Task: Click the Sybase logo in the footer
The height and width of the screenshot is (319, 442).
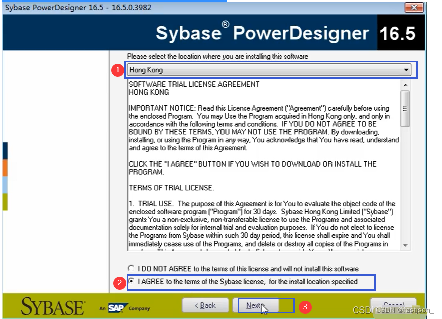Action: 52,306
